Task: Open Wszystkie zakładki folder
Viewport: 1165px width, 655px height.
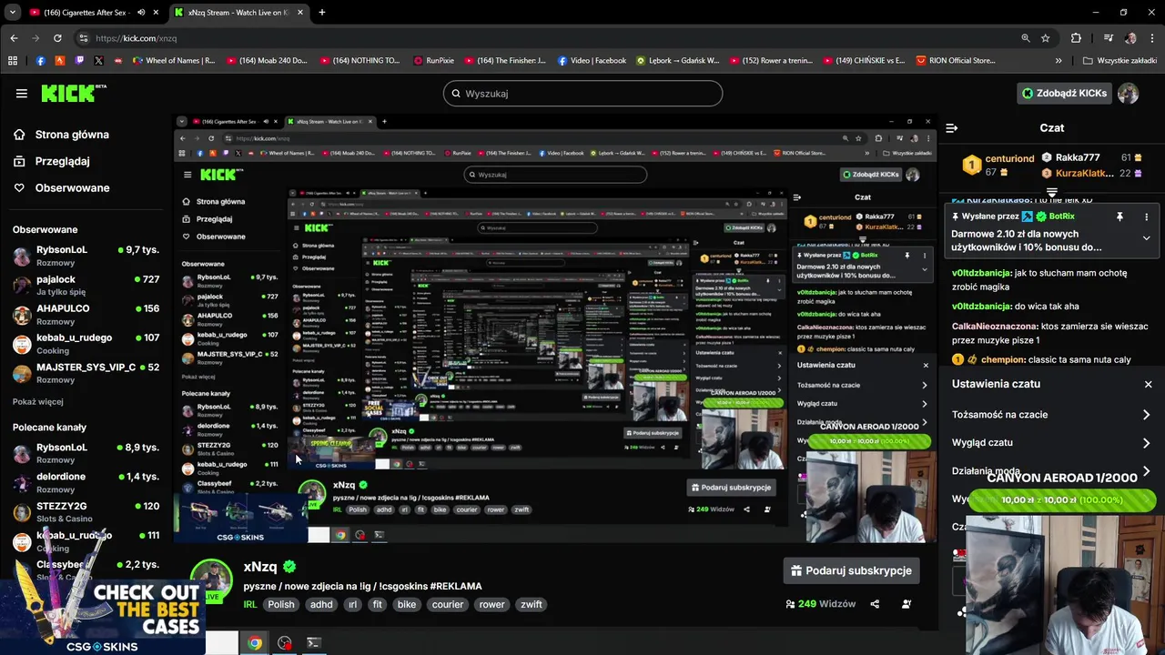Action: [x=1119, y=61]
